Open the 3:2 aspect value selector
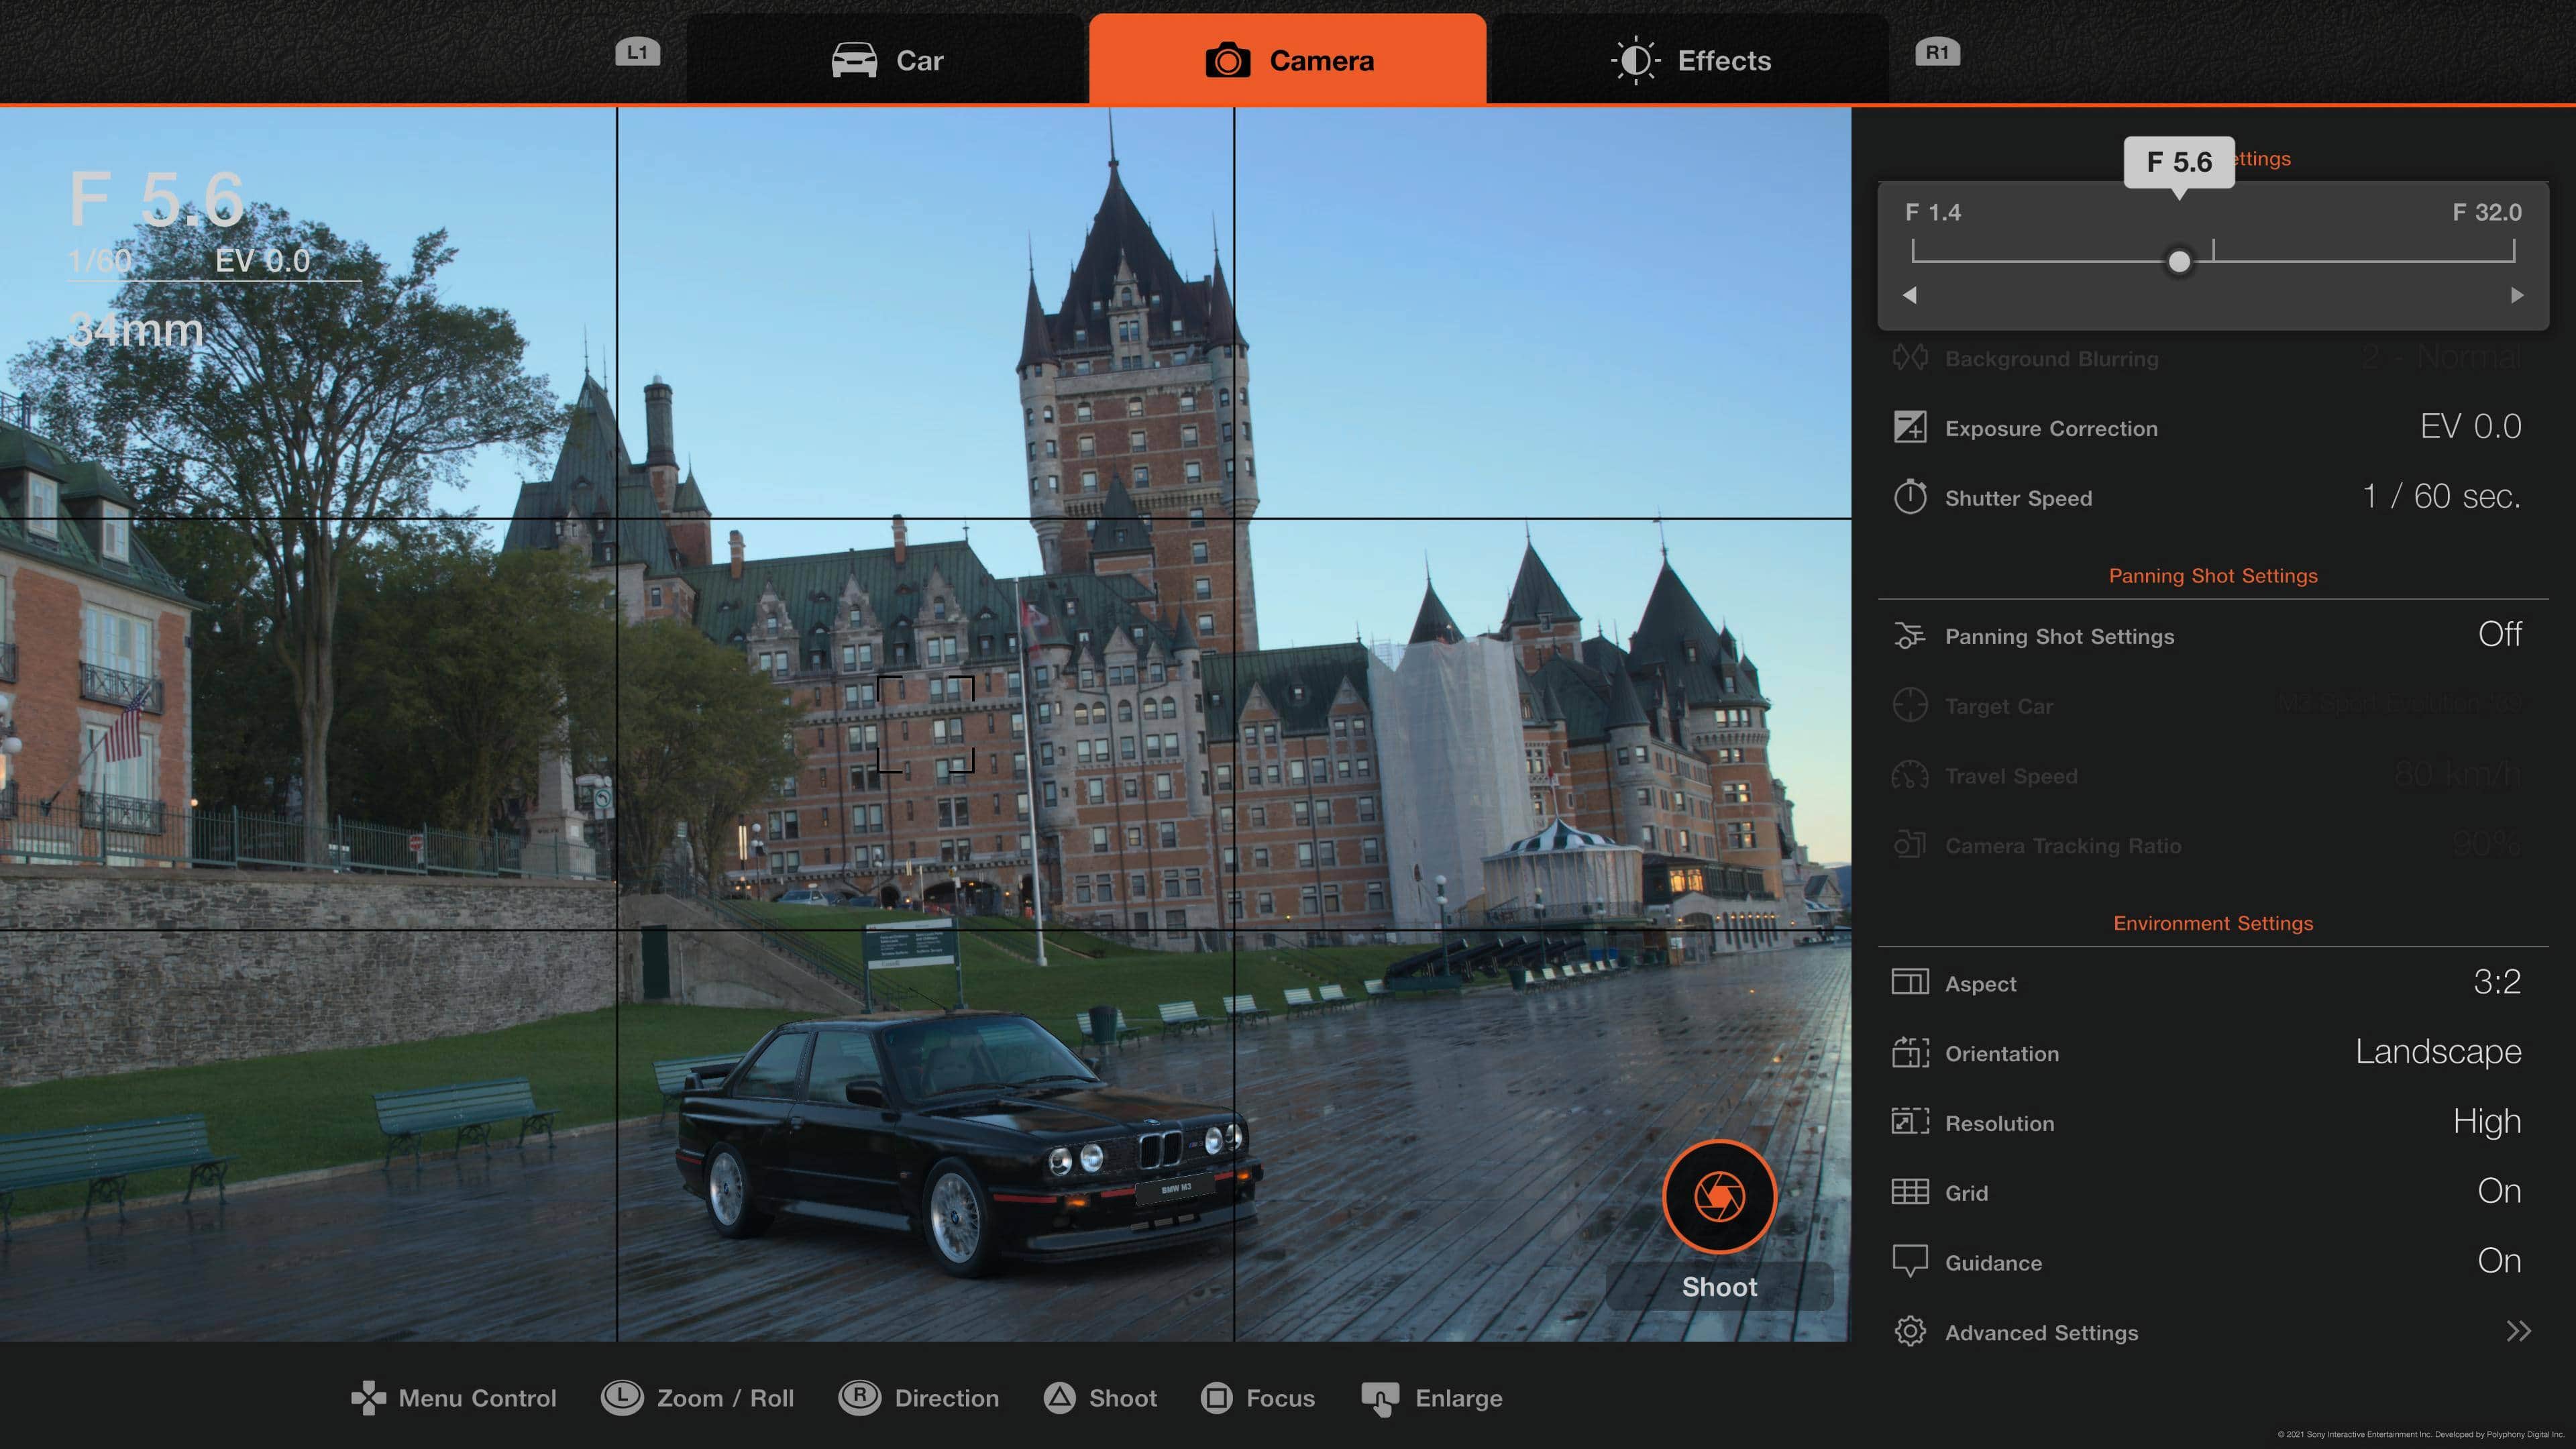The height and width of the screenshot is (1449, 2576). pos(2496,982)
